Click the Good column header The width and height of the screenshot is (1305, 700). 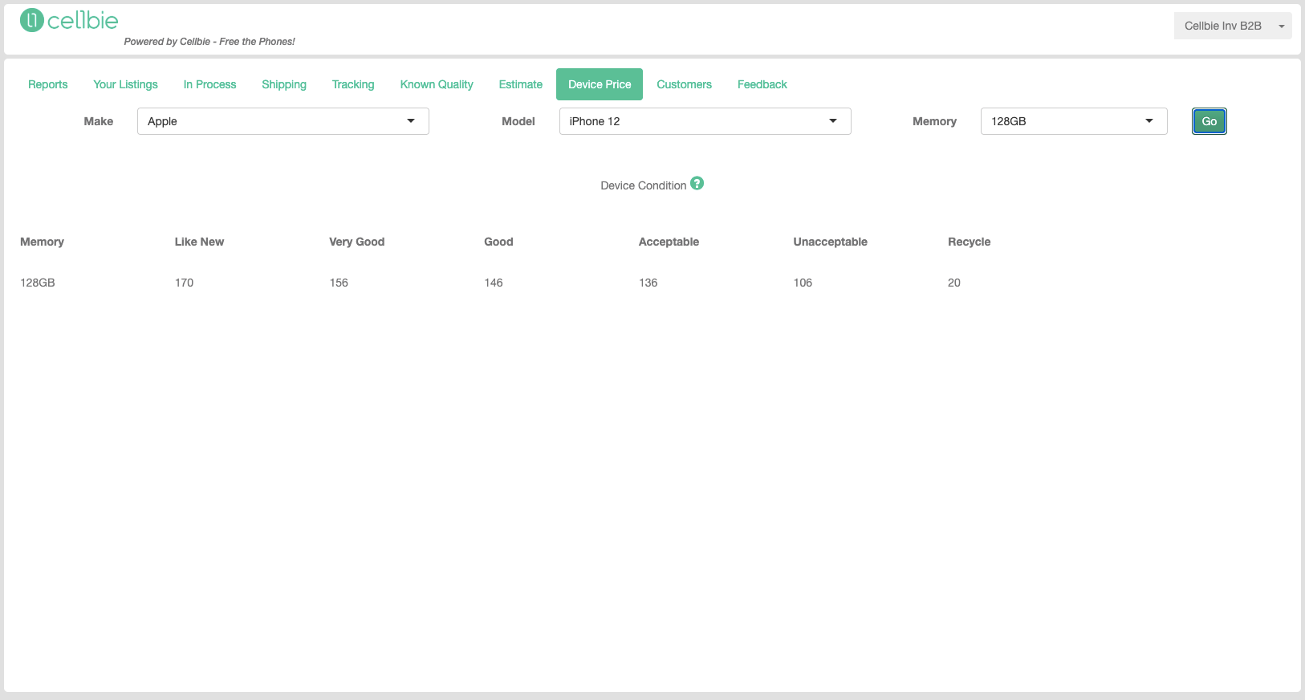tap(498, 242)
